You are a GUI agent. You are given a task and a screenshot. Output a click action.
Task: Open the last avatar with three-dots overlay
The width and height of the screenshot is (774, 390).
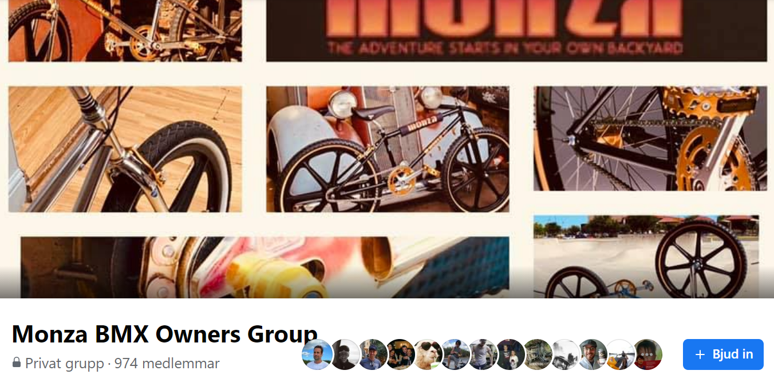point(647,354)
